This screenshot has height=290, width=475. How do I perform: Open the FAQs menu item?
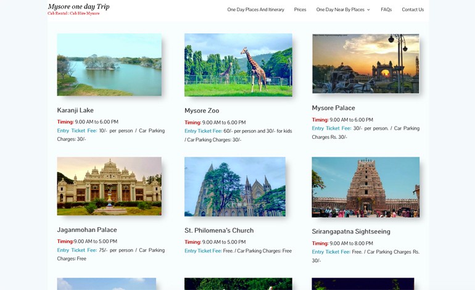coord(386,10)
